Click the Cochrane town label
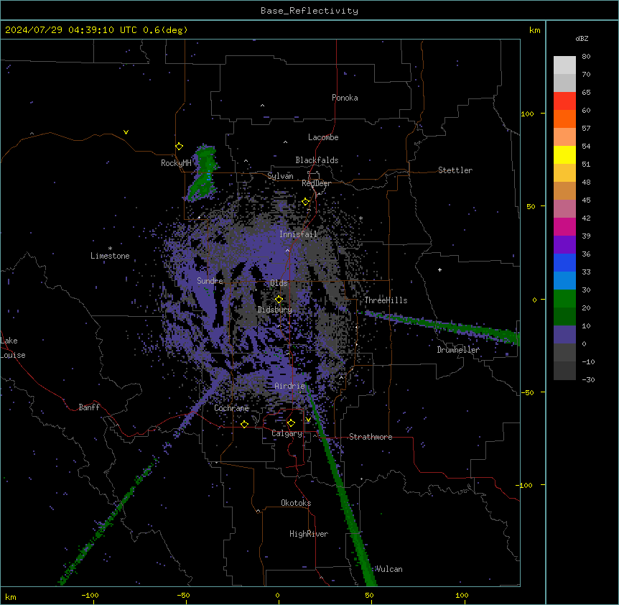 click(x=232, y=408)
